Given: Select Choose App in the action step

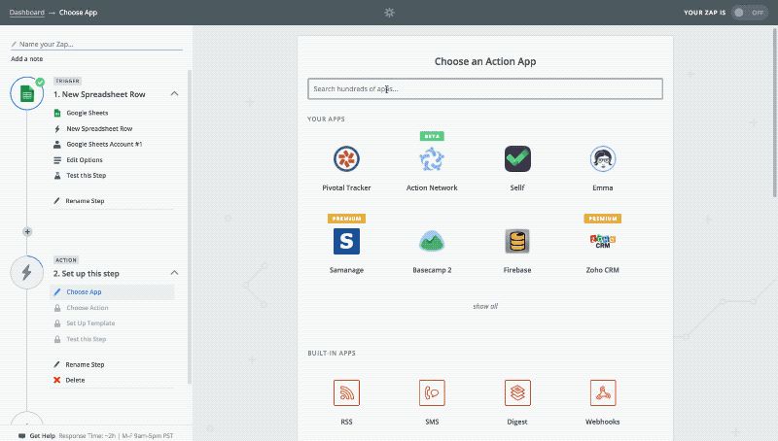Looking at the screenshot, I should pyautogui.click(x=84, y=291).
